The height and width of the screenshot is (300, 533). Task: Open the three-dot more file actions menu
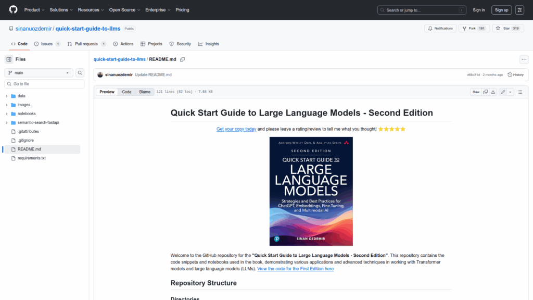coord(524,59)
